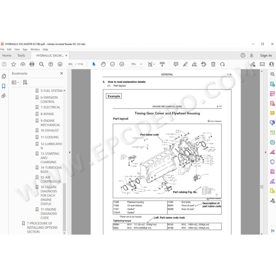
Task: Go to previous page arrow
Action: click(x=51, y=64)
